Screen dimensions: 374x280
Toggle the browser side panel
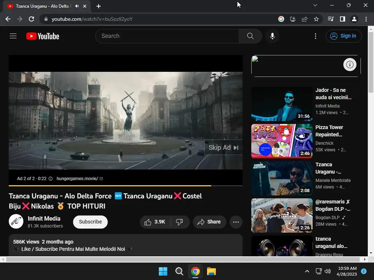pyautogui.click(x=343, y=19)
